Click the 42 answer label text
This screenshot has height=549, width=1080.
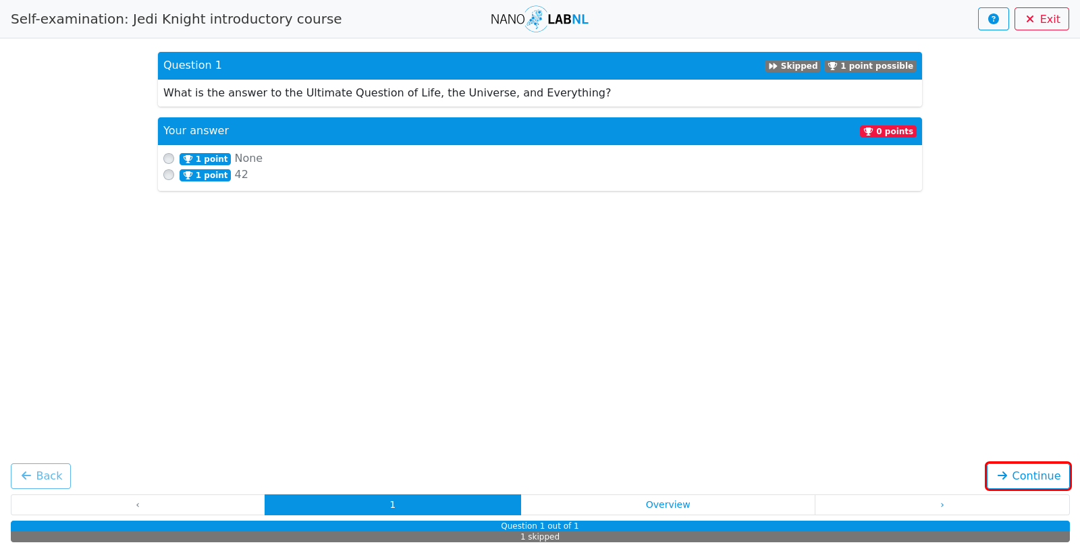tap(241, 175)
